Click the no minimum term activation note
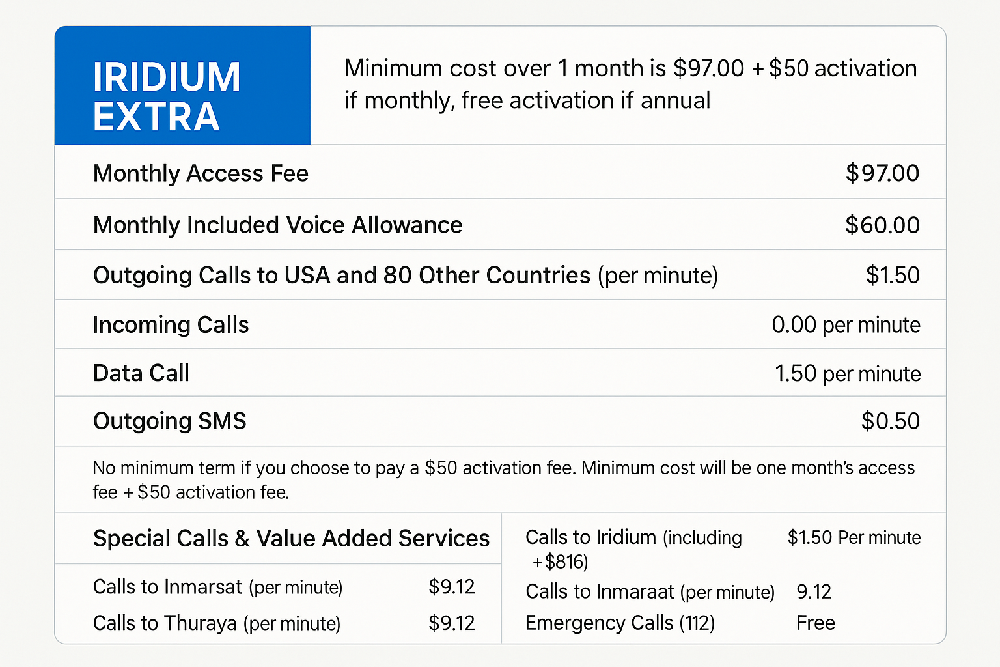 pos(503,479)
